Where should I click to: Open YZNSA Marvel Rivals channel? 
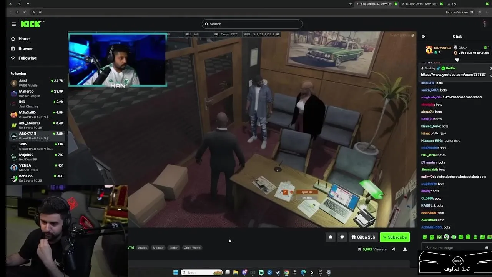37,167
